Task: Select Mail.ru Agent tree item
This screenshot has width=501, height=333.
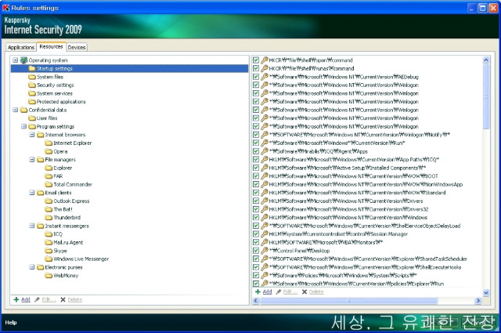Action: tap(68, 242)
